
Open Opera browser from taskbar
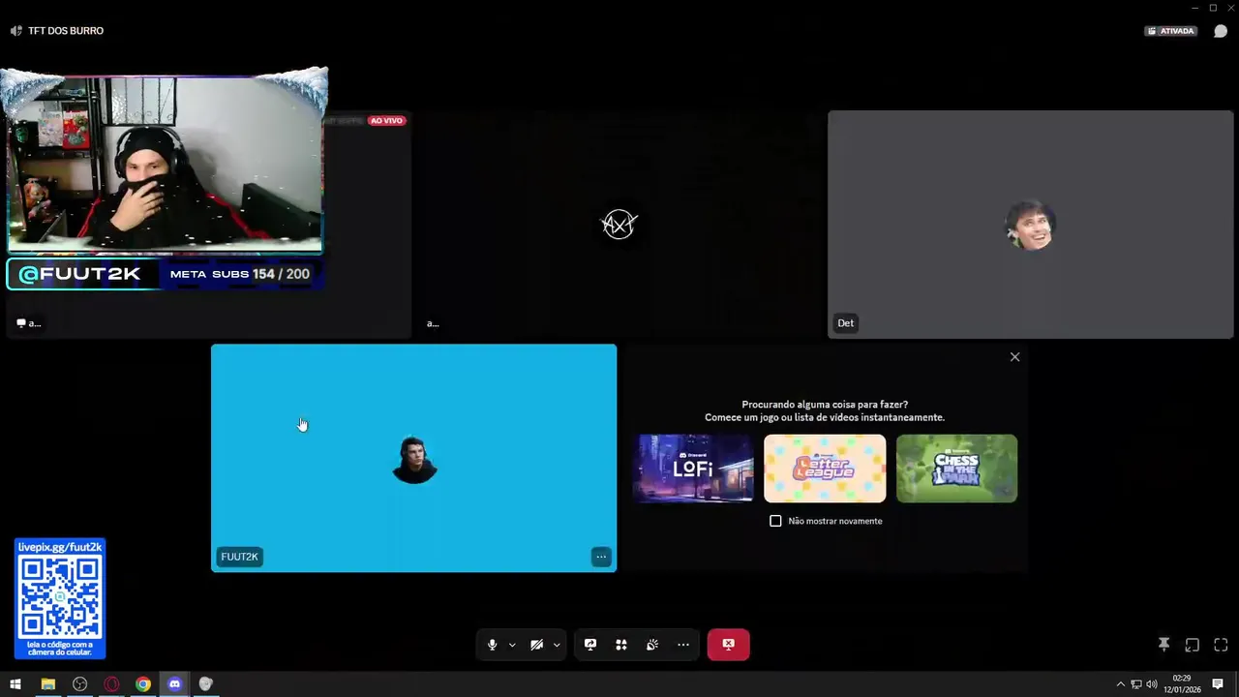pyautogui.click(x=111, y=684)
